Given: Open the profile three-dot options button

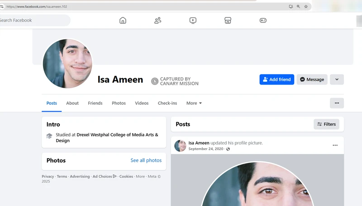Looking at the screenshot, I should (x=337, y=103).
